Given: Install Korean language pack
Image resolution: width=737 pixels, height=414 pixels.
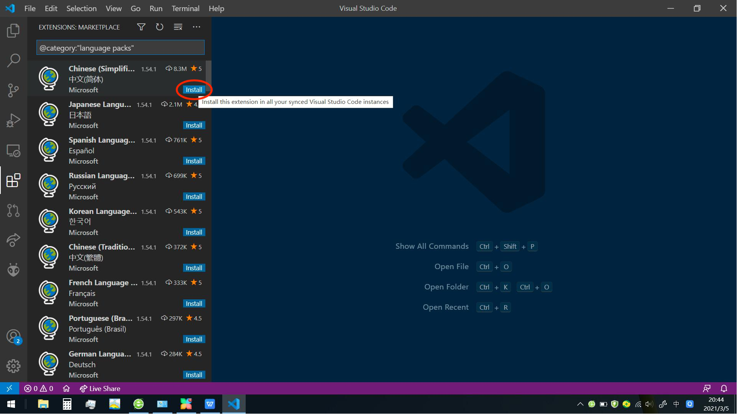Looking at the screenshot, I should point(194,232).
